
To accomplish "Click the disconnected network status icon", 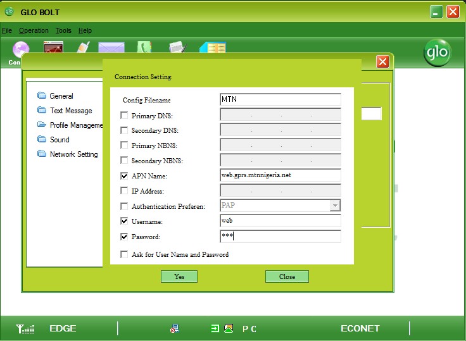I will click(x=175, y=328).
